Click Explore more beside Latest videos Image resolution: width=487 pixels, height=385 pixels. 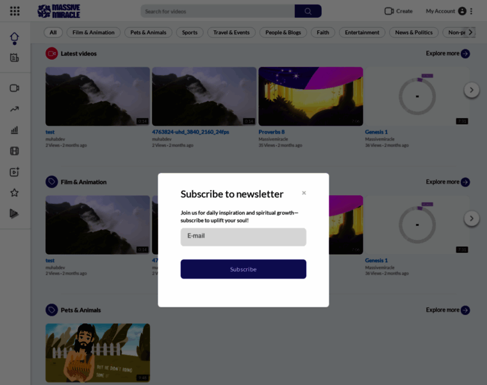[x=447, y=53]
